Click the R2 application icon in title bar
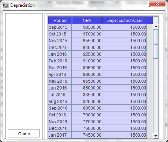This screenshot has height=142, width=168. point(6,5)
